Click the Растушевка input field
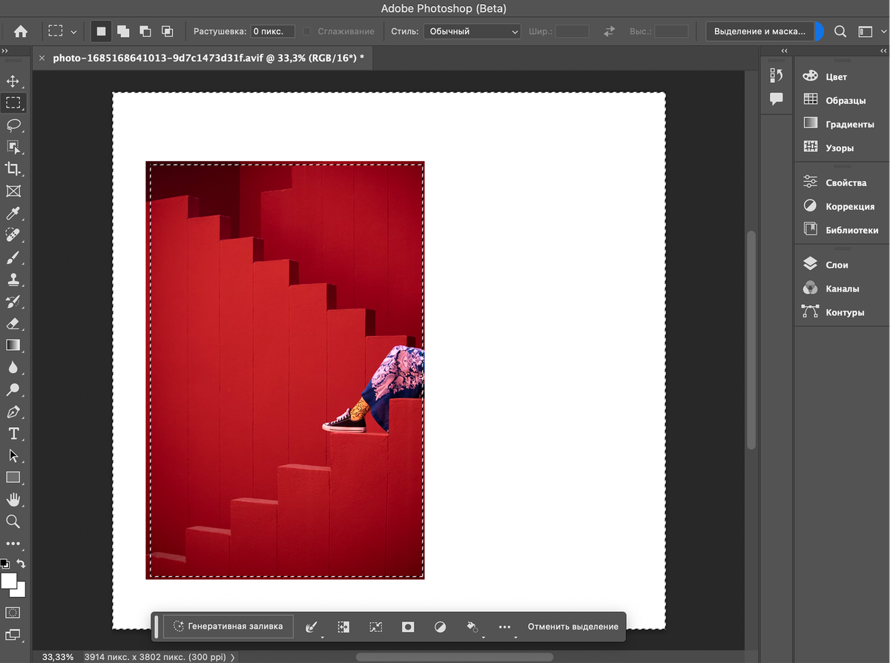890x663 pixels. (x=272, y=32)
